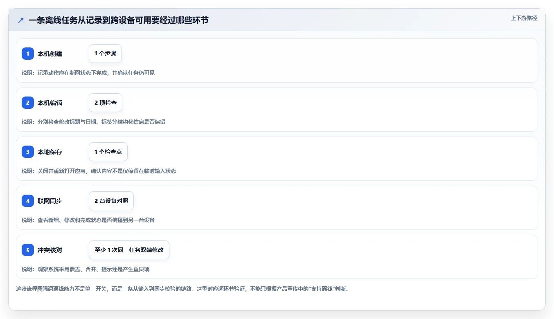Click the description about 关闭并重新打开应用
Image resolution: width=554 pixels, height=319 pixels.
pyautogui.click(x=99, y=171)
